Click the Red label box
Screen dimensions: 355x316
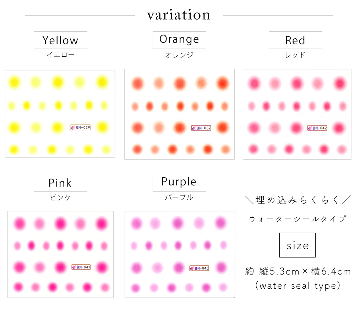click(295, 40)
